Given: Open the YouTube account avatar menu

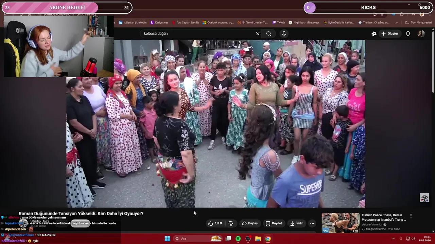Looking at the screenshot, I should pos(421,34).
